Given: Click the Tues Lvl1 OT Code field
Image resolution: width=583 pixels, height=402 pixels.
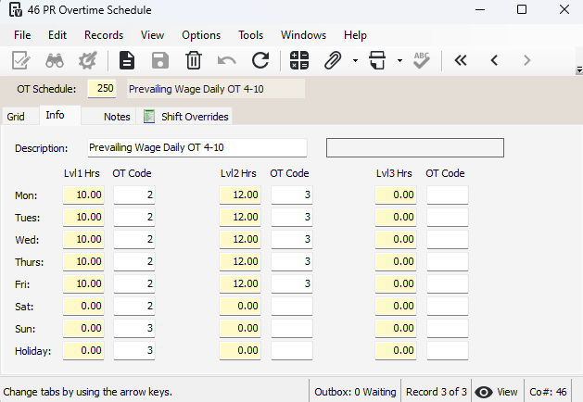Looking at the screenshot, I should tap(134, 217).
